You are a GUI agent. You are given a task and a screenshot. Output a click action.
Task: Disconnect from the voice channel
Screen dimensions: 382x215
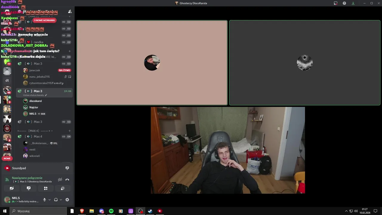point(67,179)
